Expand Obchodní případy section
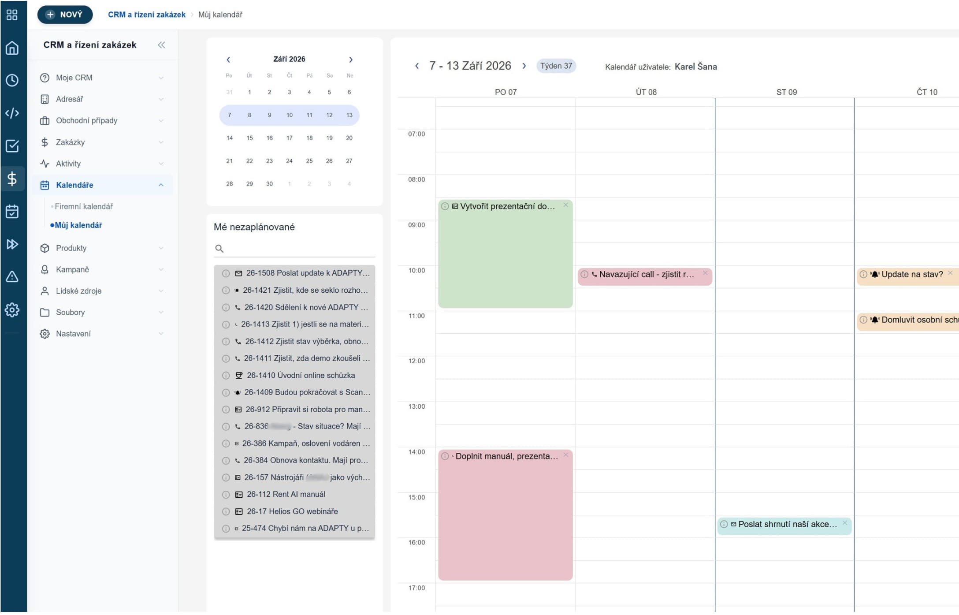Screen dimensions: 959x615 (102, 120)
